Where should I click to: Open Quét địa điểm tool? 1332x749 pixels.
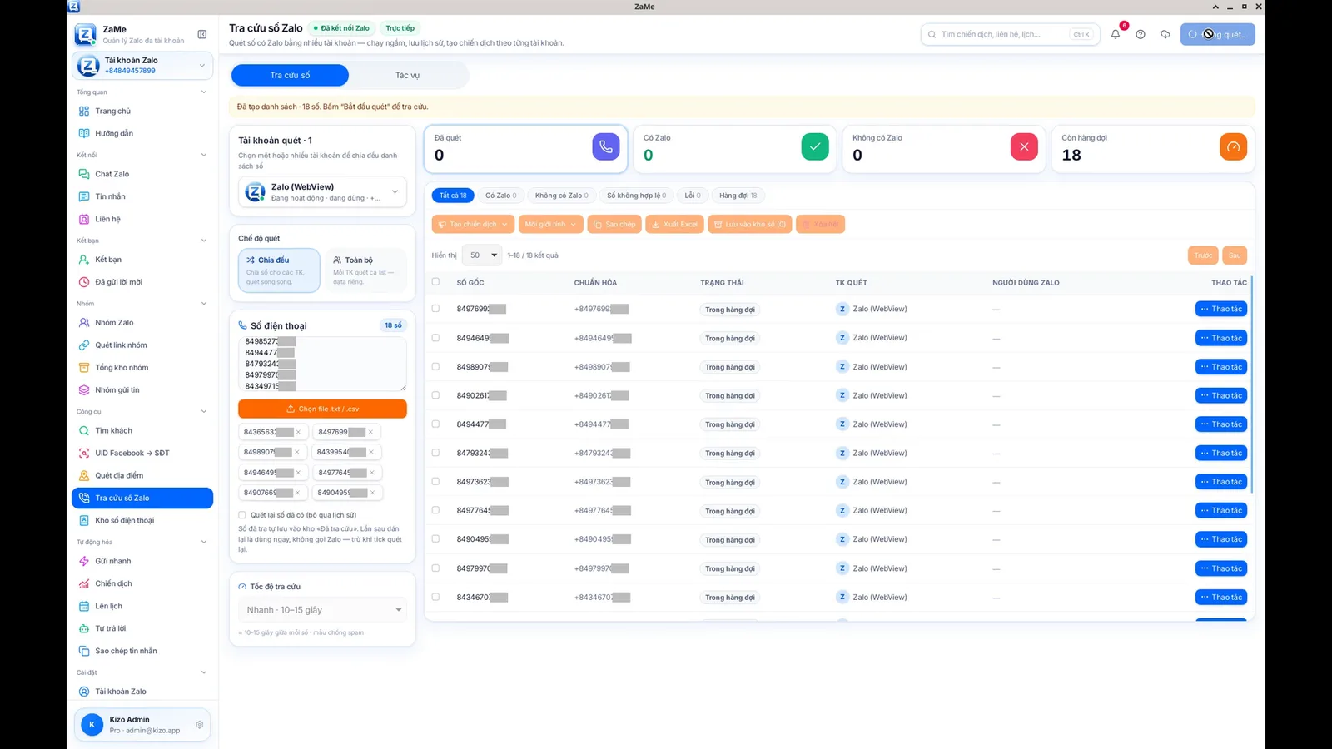142,475
